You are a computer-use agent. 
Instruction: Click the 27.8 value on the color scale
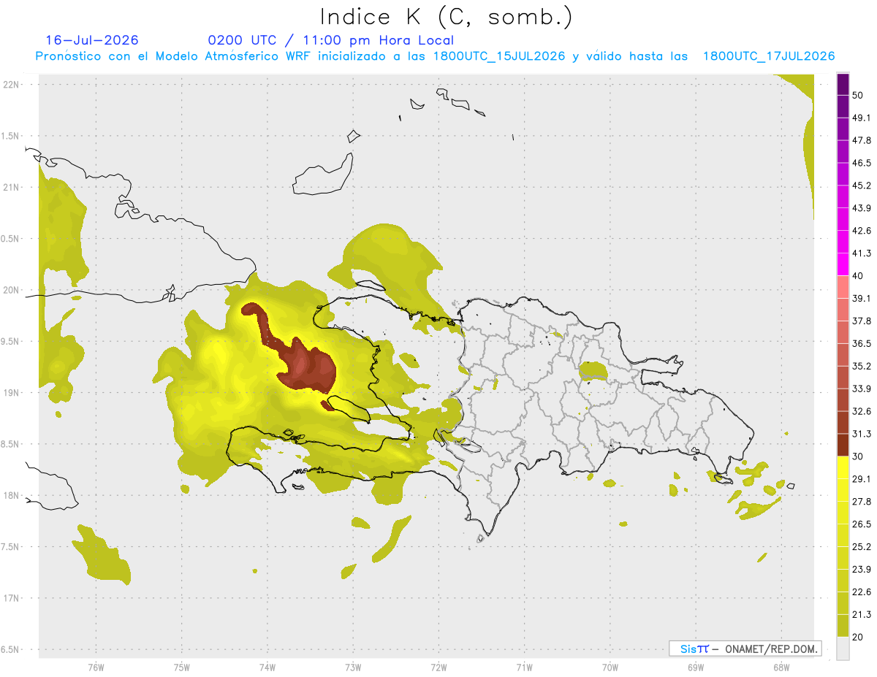[x=861, y=502]
